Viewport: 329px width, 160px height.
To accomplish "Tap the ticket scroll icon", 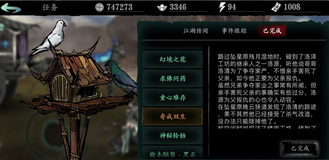I will [276, 7].
